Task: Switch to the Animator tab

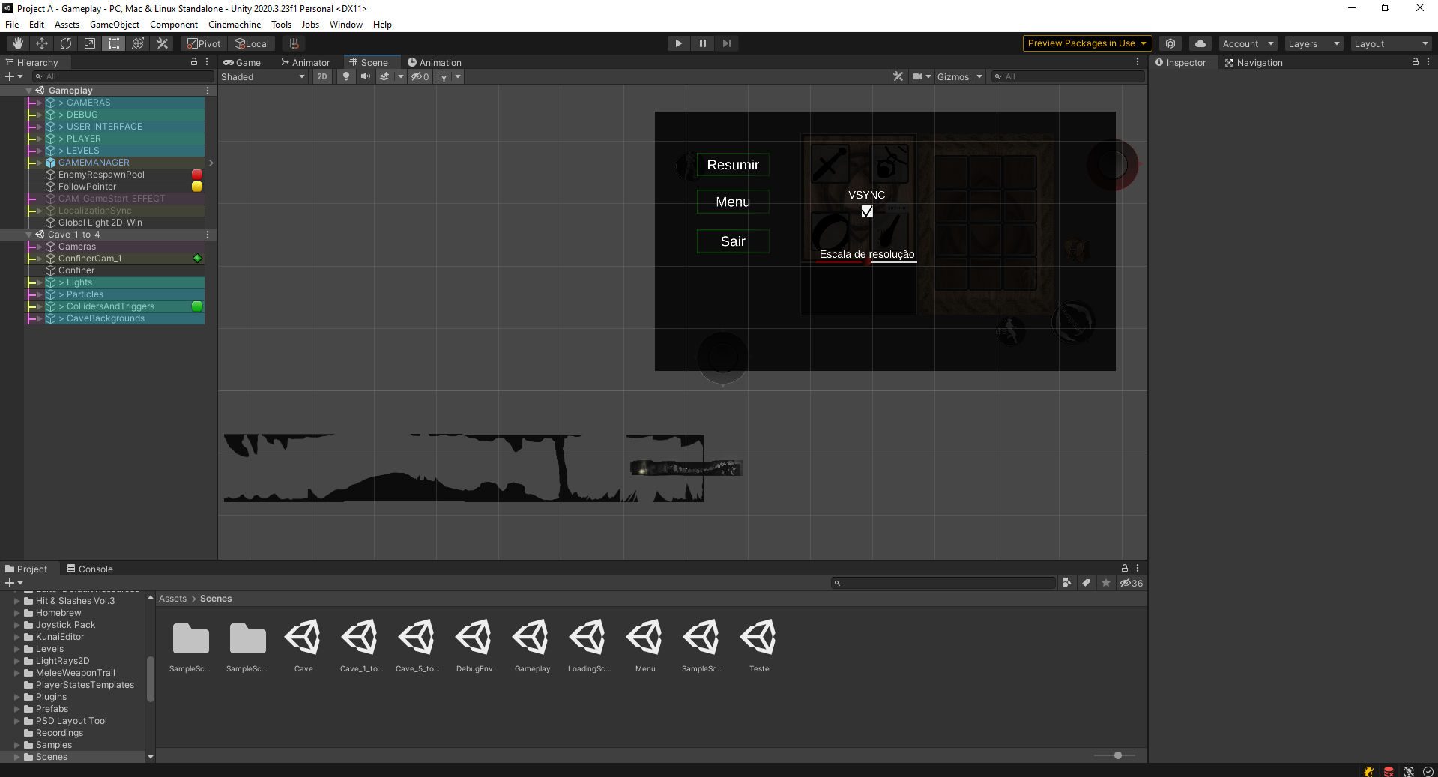Action: click(x=305, y=63)
